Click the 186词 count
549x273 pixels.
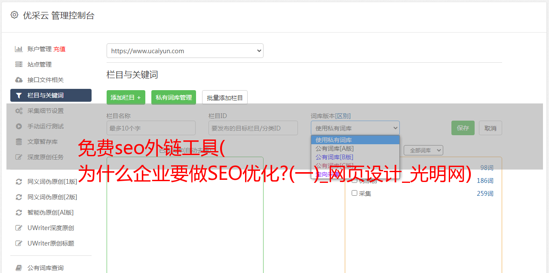tap(485, 181)
